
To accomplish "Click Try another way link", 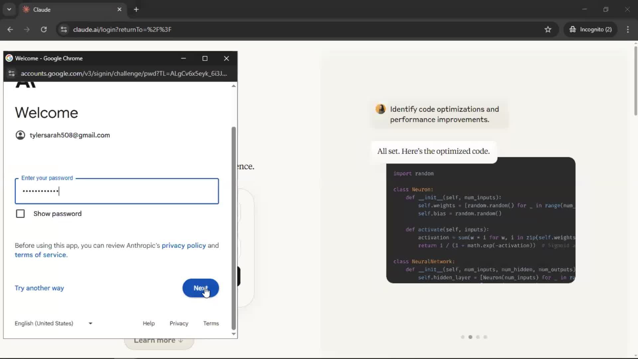I will pyautogui.click(x=39, y=288).
